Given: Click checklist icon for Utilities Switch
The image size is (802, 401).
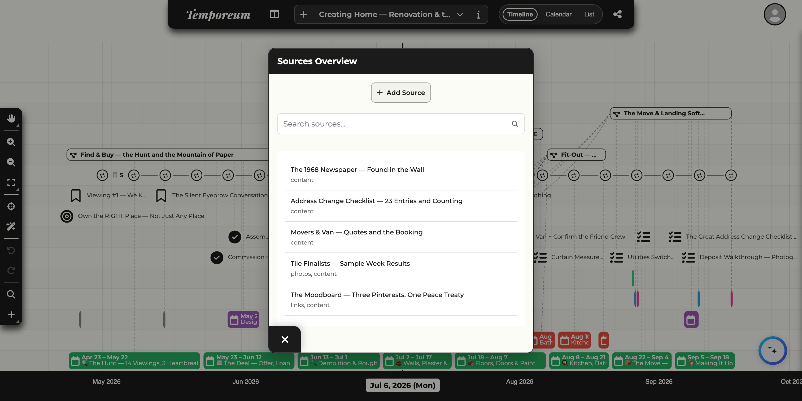Looking at the screenshot, I should tap(616, 258).
